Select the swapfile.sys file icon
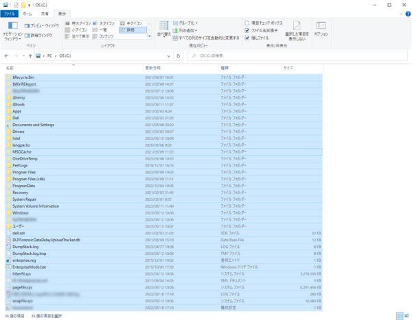412x320 pixels. [9, 301]
